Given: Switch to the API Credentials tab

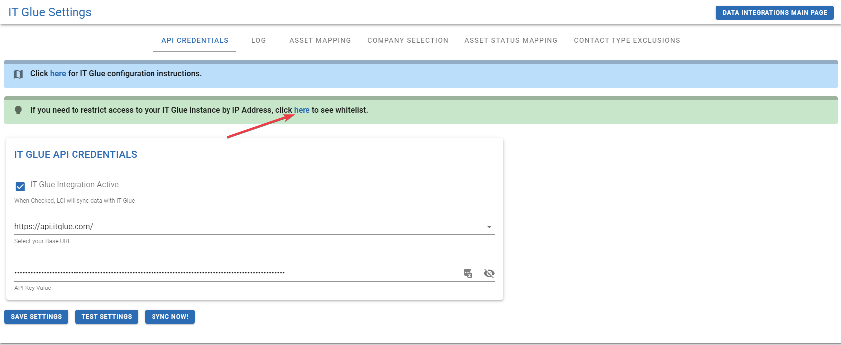Looking at the screenshot, I should (195, 40).
